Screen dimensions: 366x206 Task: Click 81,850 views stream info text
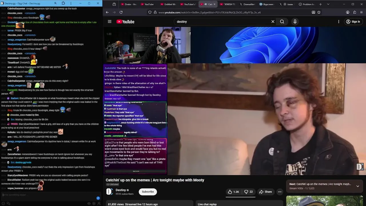point(133,204)
